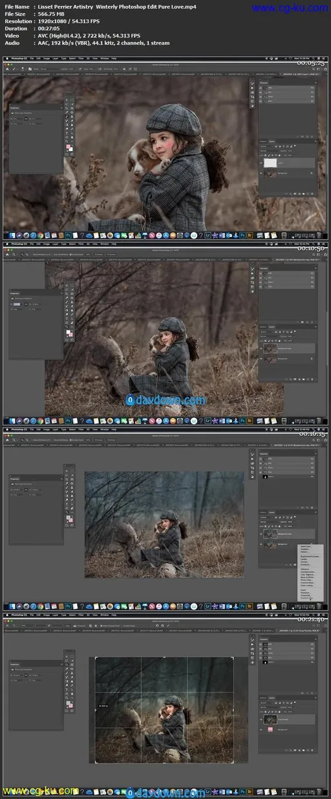The width and height of the screenshot is (331, 799).
Task: Click top-left crop handle in 00:21:40 frame
Action: pyautogui.click(x=96, y=658)
